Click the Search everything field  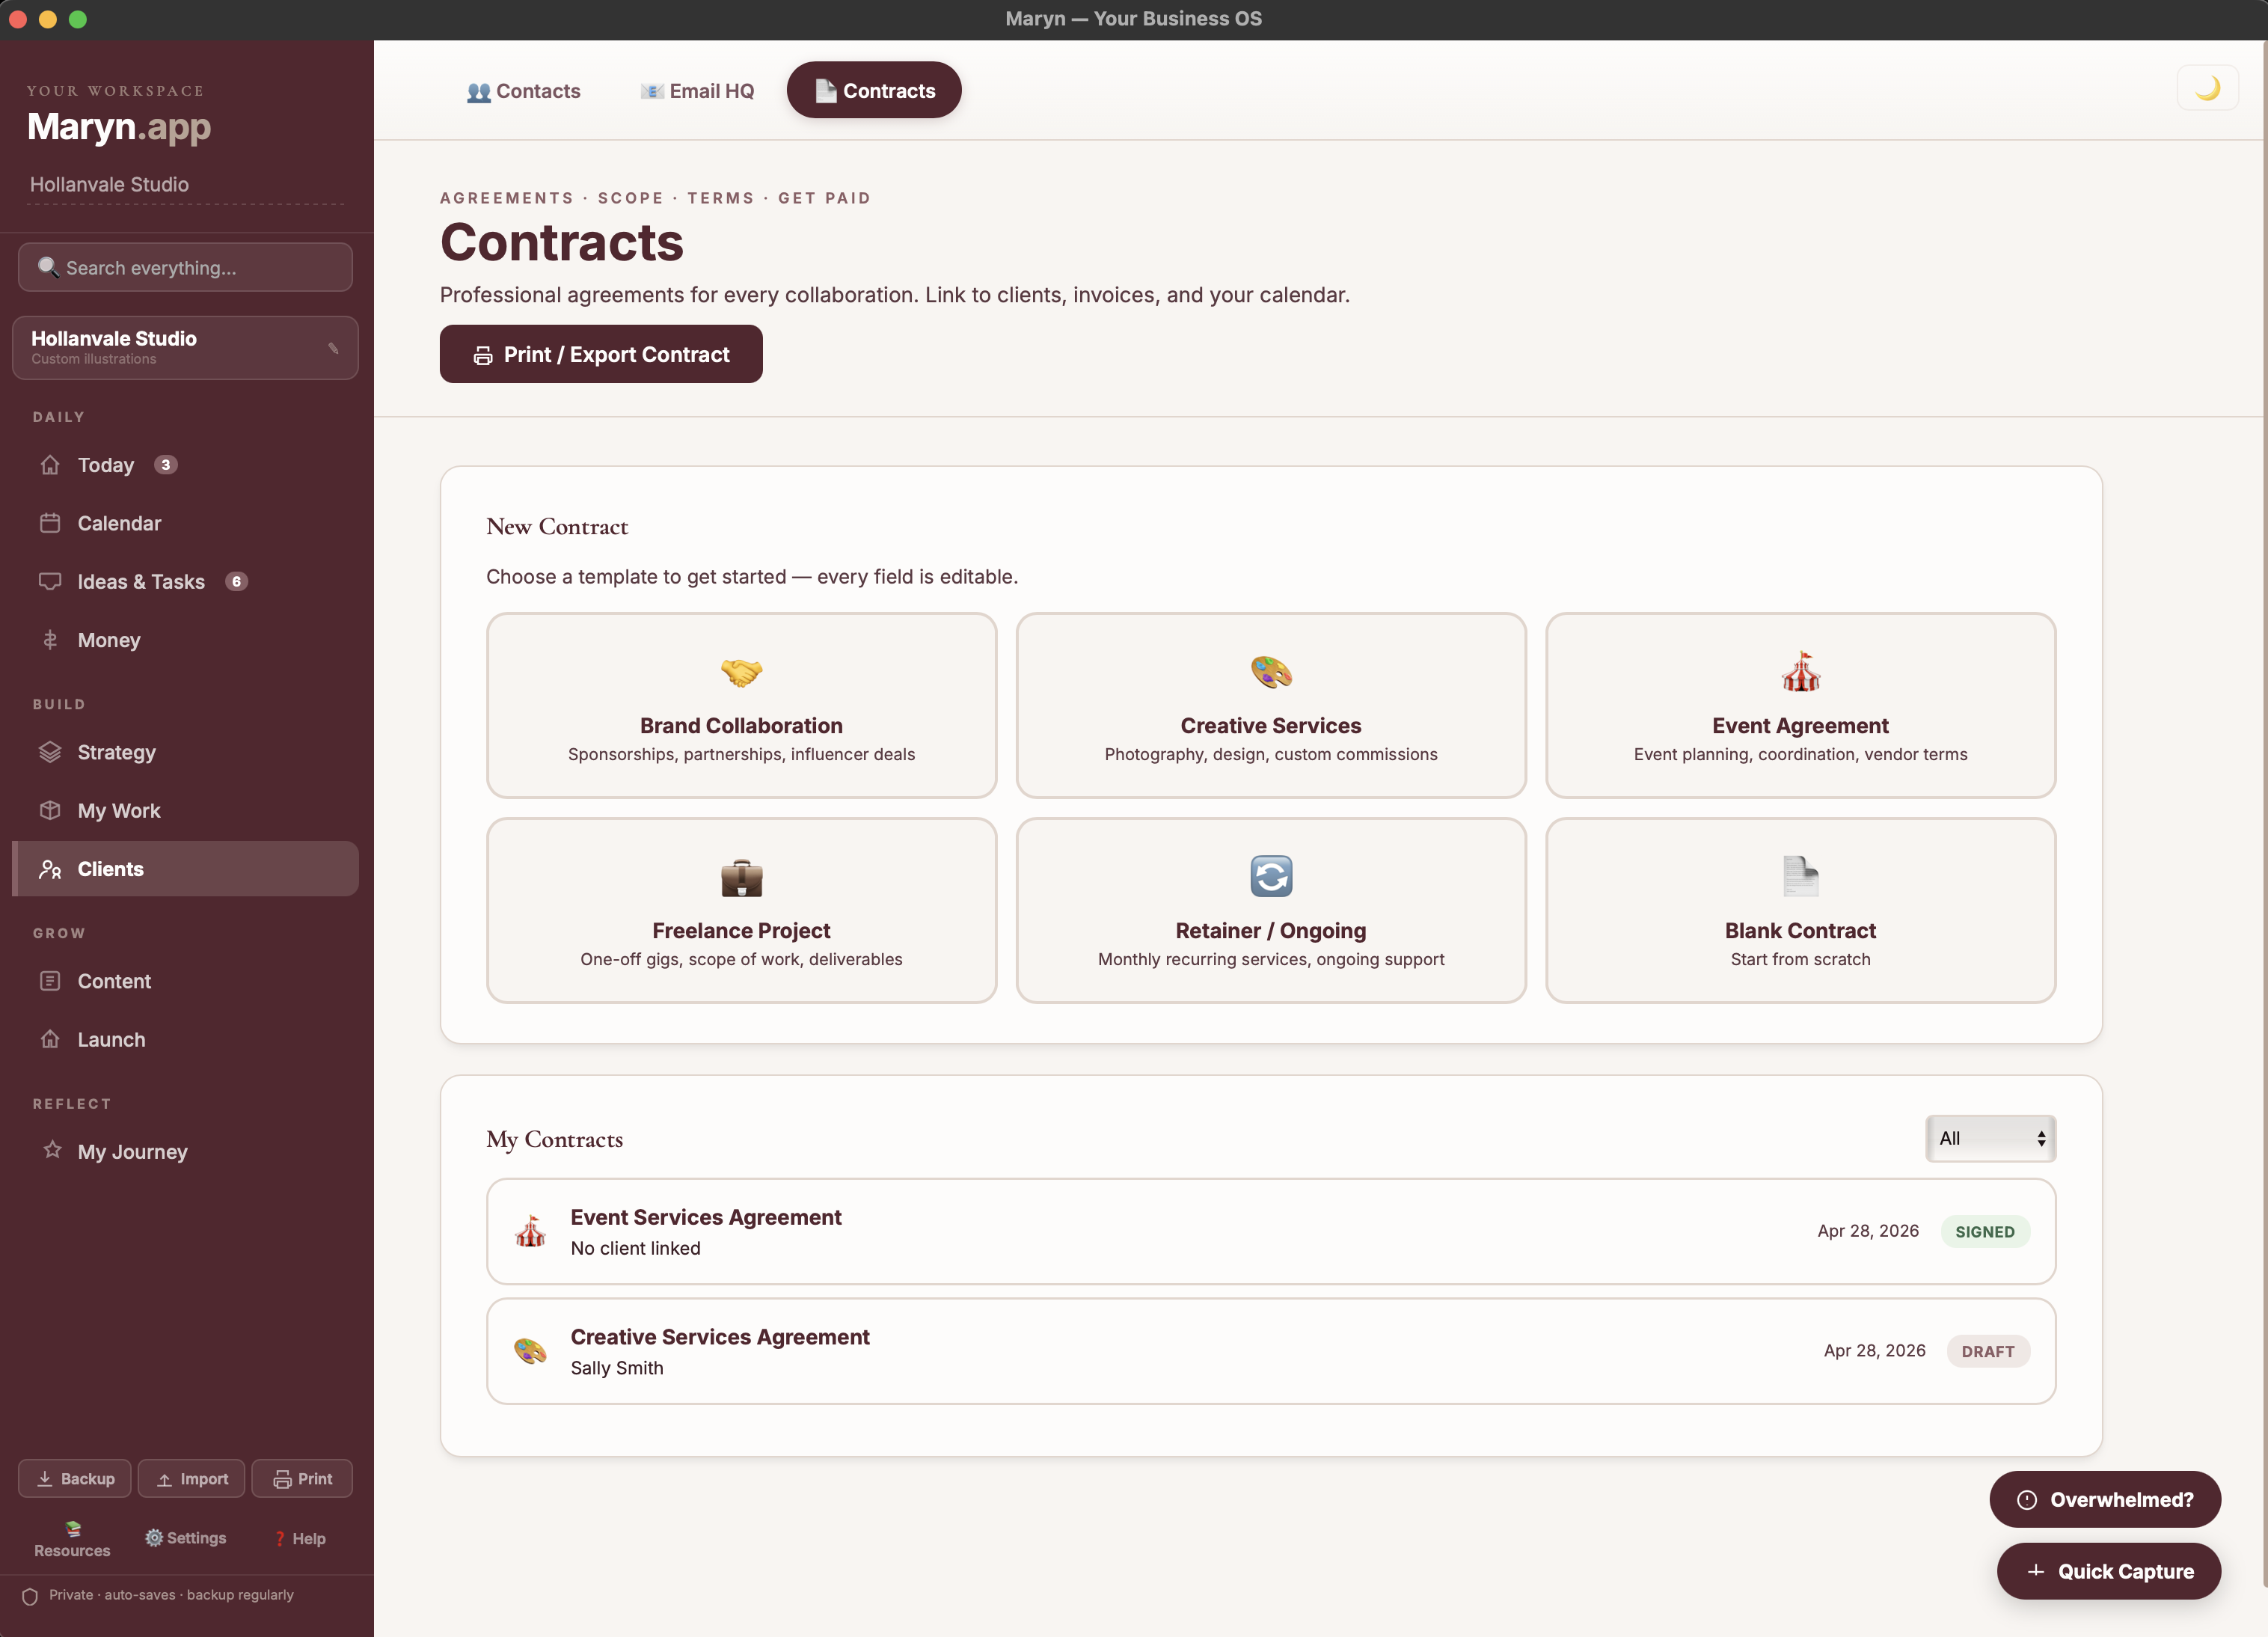(185, 267)
